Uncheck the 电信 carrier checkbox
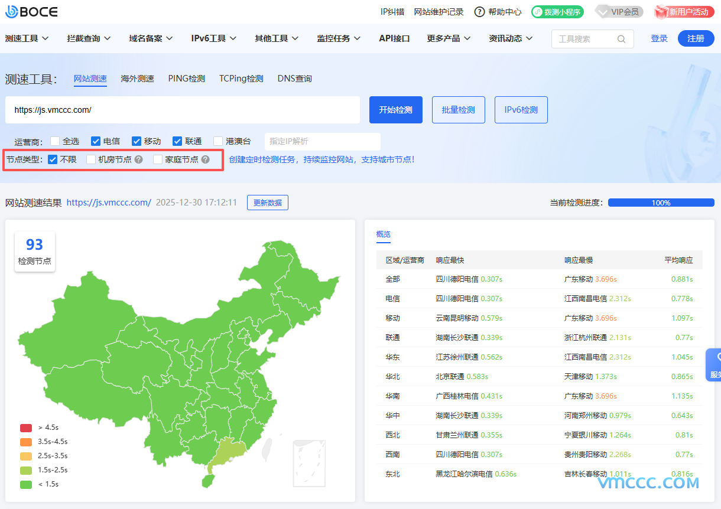 [x=95, y=141]
